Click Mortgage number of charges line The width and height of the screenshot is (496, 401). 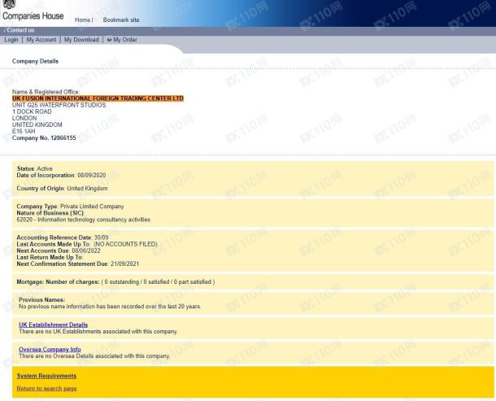(115, 281)
